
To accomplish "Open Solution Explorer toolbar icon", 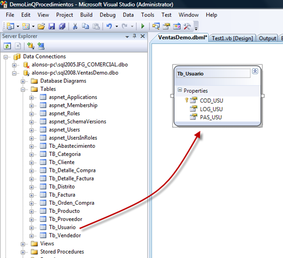I will 156,26.
